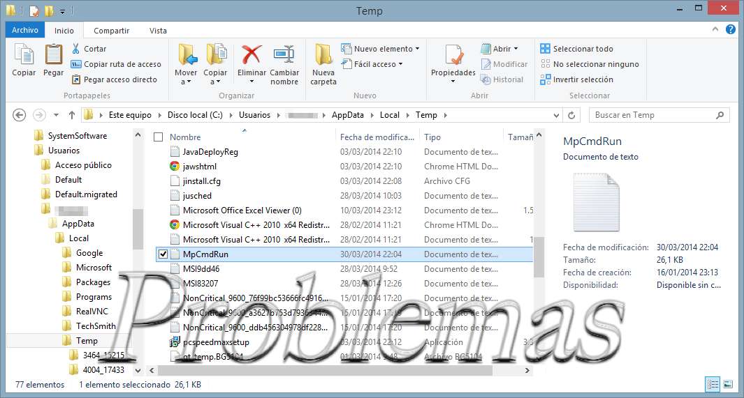
Task: Select the Google folder in tree
Action: tap(89, 253)
